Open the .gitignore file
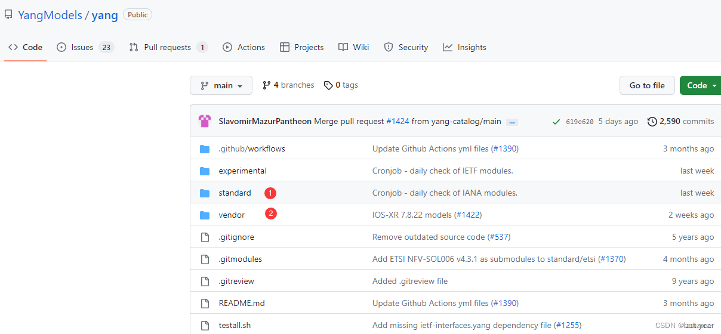 click(x=236, y=237)
